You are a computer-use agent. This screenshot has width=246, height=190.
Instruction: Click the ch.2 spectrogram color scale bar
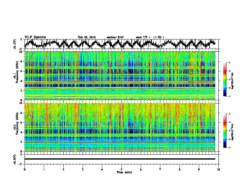pyautogui.click(x=225, y=131)
